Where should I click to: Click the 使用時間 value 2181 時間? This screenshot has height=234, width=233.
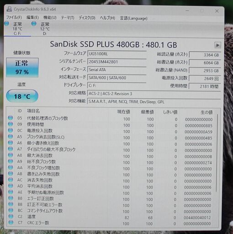pyautogui.click(x=205, y=86)
